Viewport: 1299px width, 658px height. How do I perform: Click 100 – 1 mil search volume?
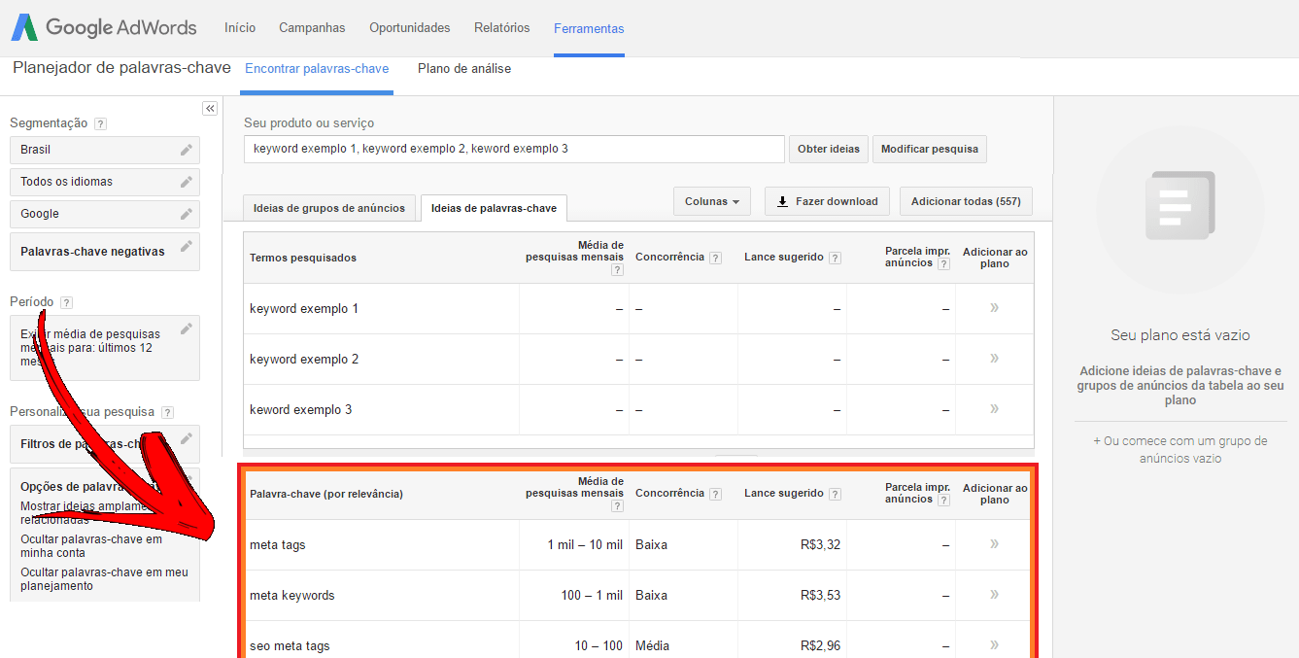pyautogui.click(x=593, y=595)
